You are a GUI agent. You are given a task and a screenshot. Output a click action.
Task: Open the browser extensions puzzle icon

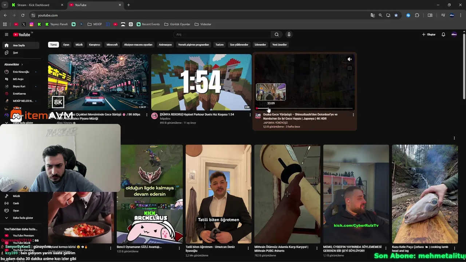(x=417, y=15)
